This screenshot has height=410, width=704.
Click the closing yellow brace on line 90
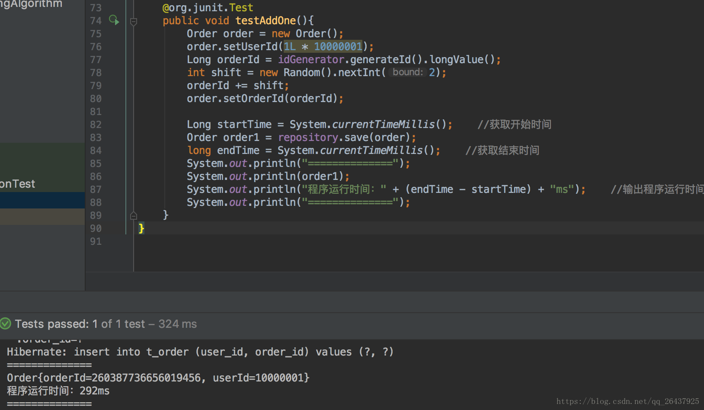[x=141, y=228]
